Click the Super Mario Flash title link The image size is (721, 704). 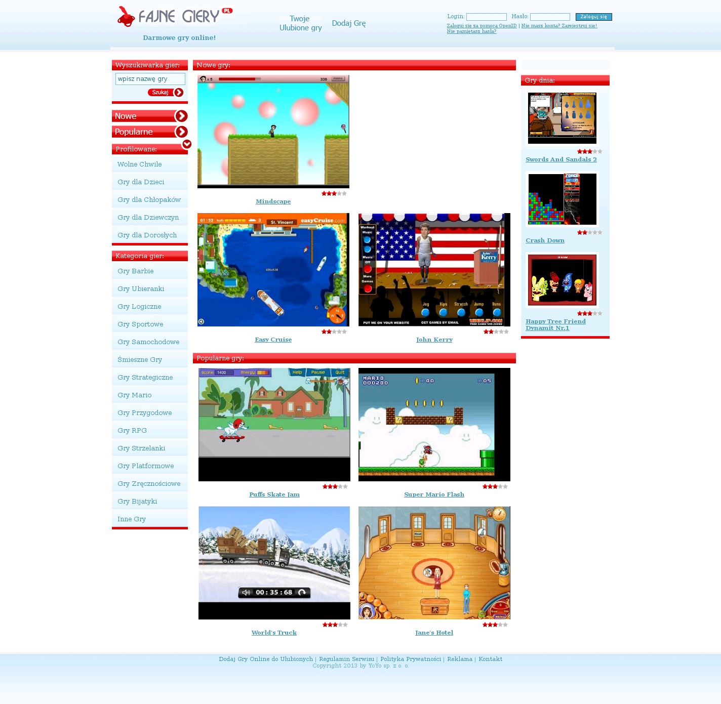[434, 494]
